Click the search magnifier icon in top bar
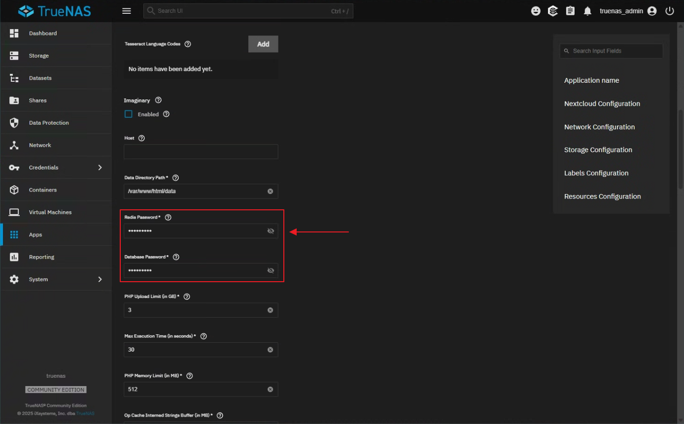This screenshot has width=684, height=424. [151, 11]
